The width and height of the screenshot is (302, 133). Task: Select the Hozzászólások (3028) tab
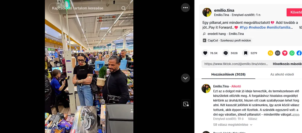pos(228,74)
